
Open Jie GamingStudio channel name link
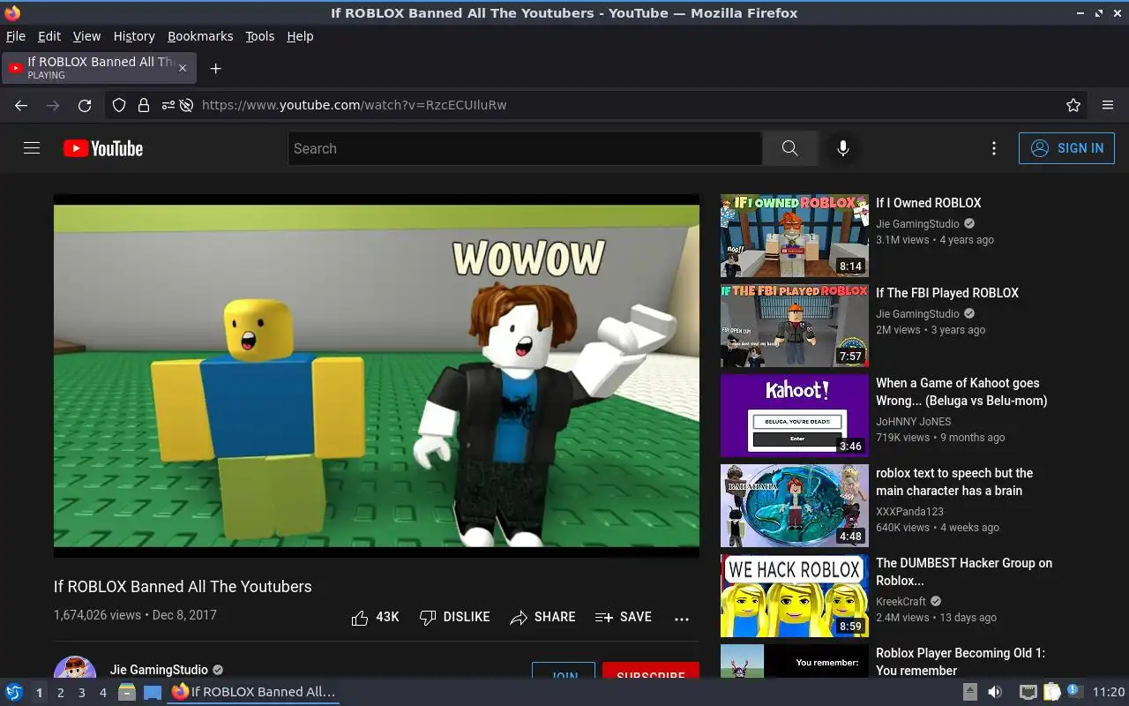[160, 670]
